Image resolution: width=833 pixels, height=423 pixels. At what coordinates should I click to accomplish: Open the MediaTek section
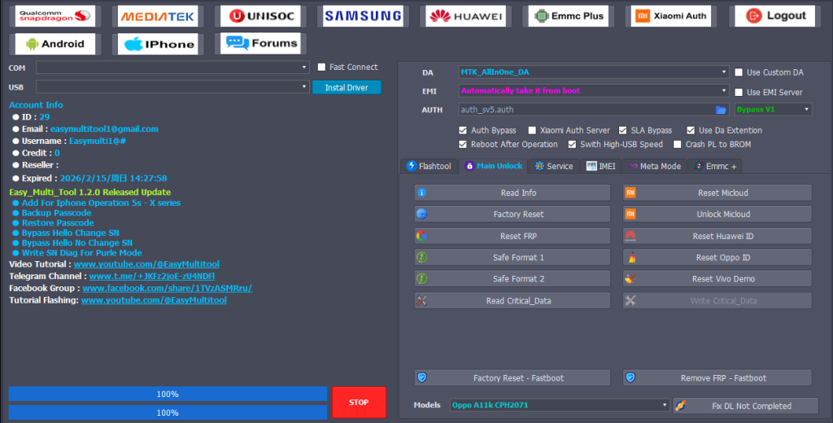click(x=158, y=16)
